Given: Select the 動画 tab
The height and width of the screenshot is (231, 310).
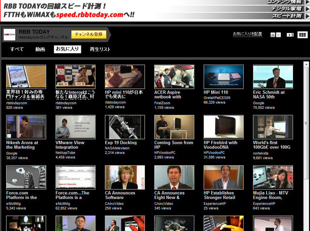Looking at the screenshot, I should [x=40, y=49].
